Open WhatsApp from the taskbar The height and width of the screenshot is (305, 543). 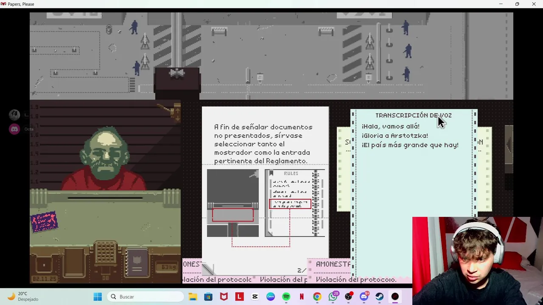coord(333,297)
